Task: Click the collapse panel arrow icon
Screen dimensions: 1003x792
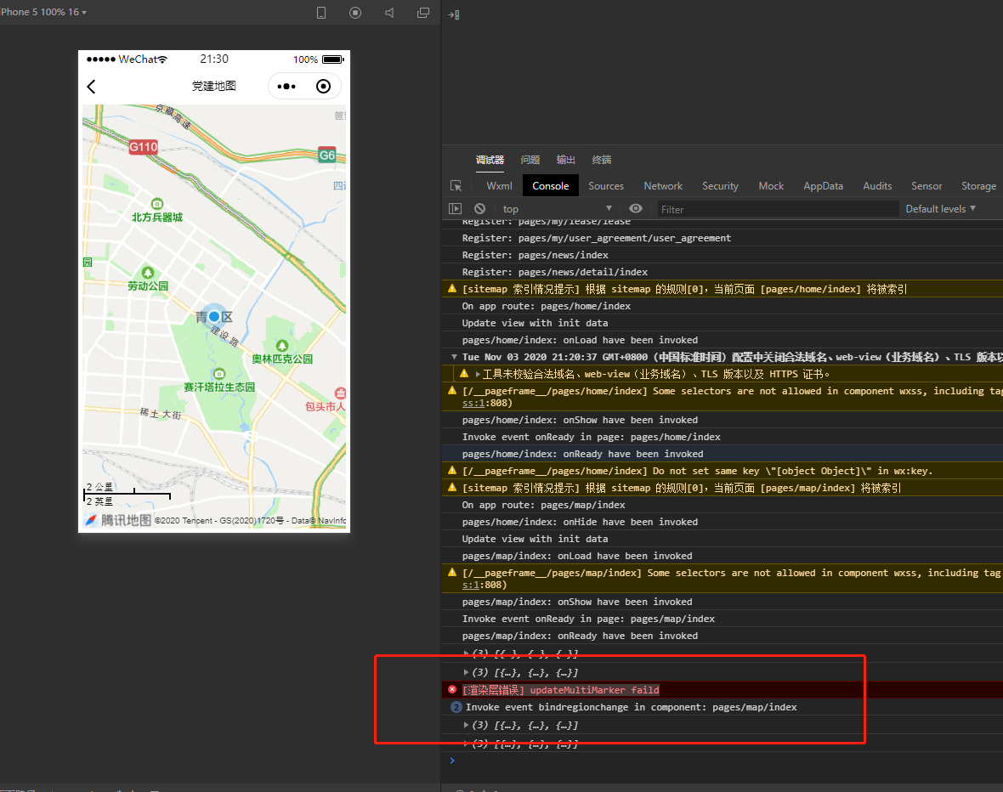Action: point(454,14)
